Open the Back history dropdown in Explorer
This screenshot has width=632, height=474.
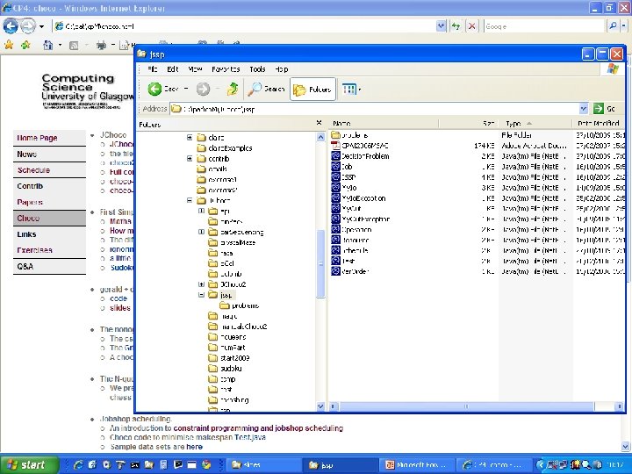pyautogui.click(x=186, y=89)
